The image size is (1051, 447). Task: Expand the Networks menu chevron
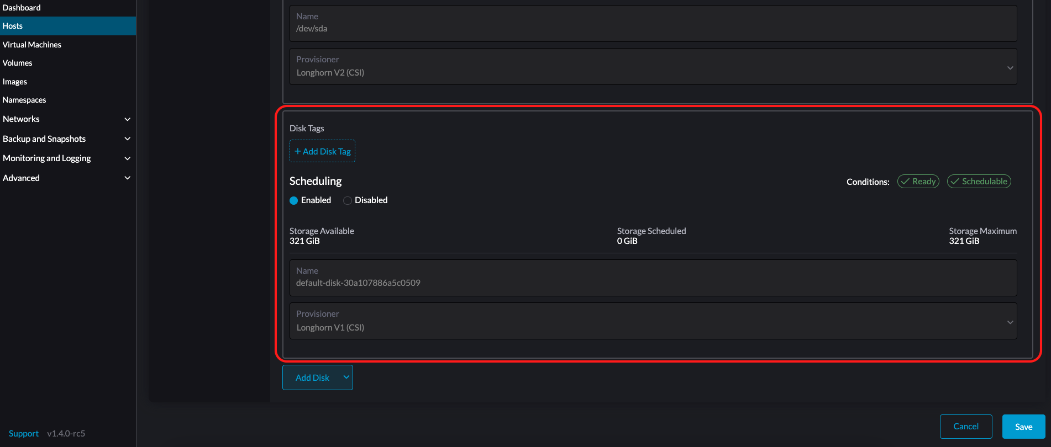click(127, 119)
